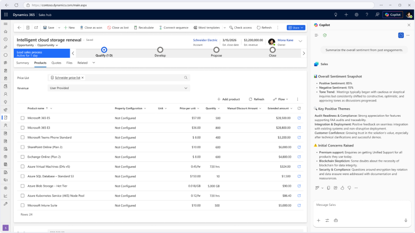Open Mona Kane owner link
This screenshot has width=415, height=233.
[285, 40]
